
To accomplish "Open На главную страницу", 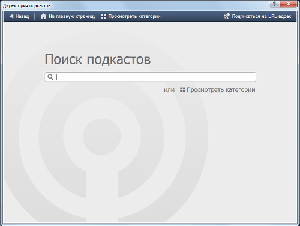I will 72,16.
